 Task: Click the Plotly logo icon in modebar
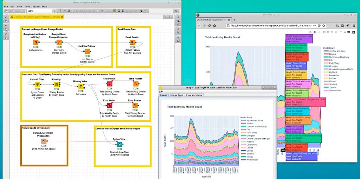pos(354,32)
